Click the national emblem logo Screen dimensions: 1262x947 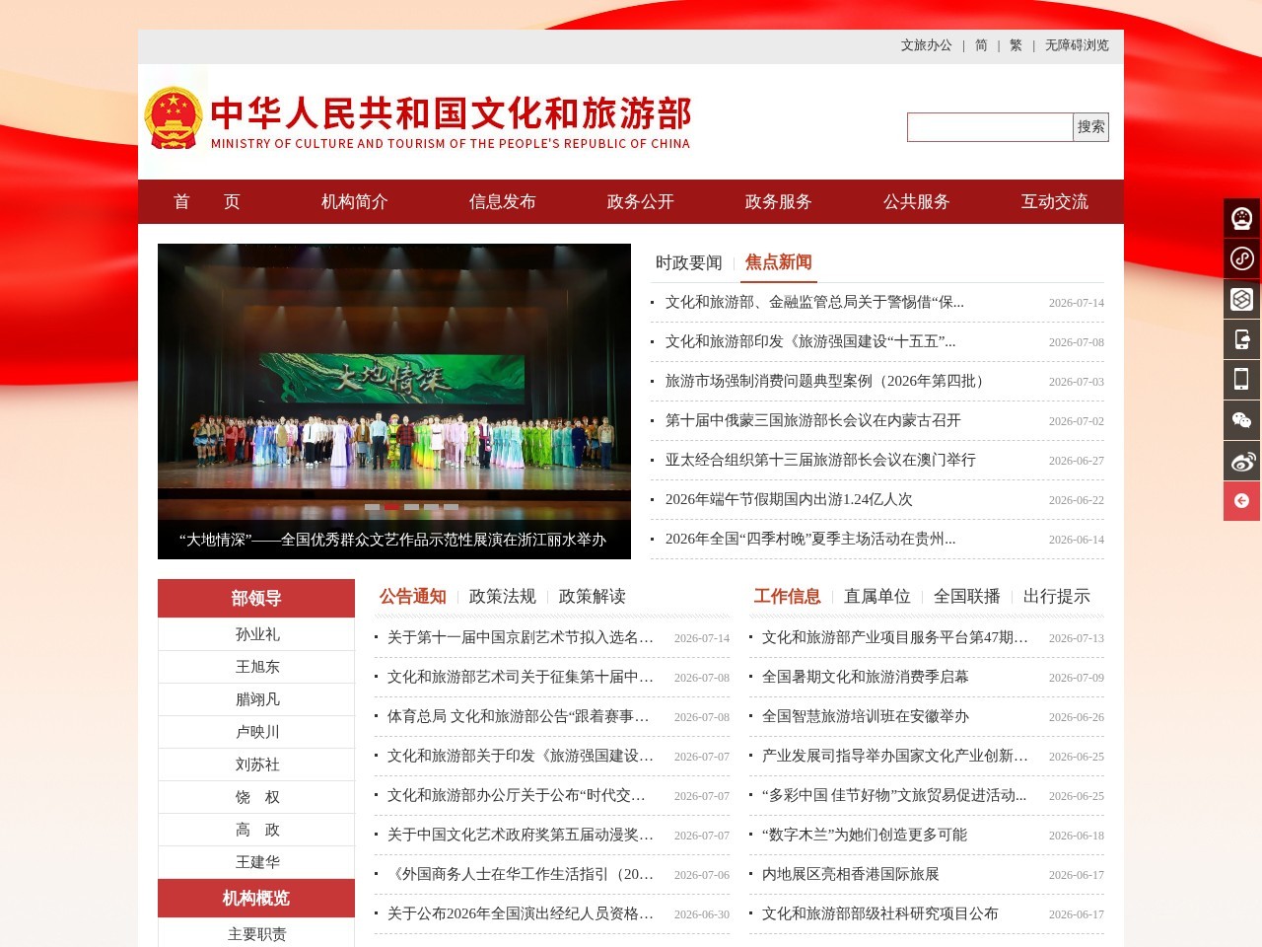click(174, 117)
